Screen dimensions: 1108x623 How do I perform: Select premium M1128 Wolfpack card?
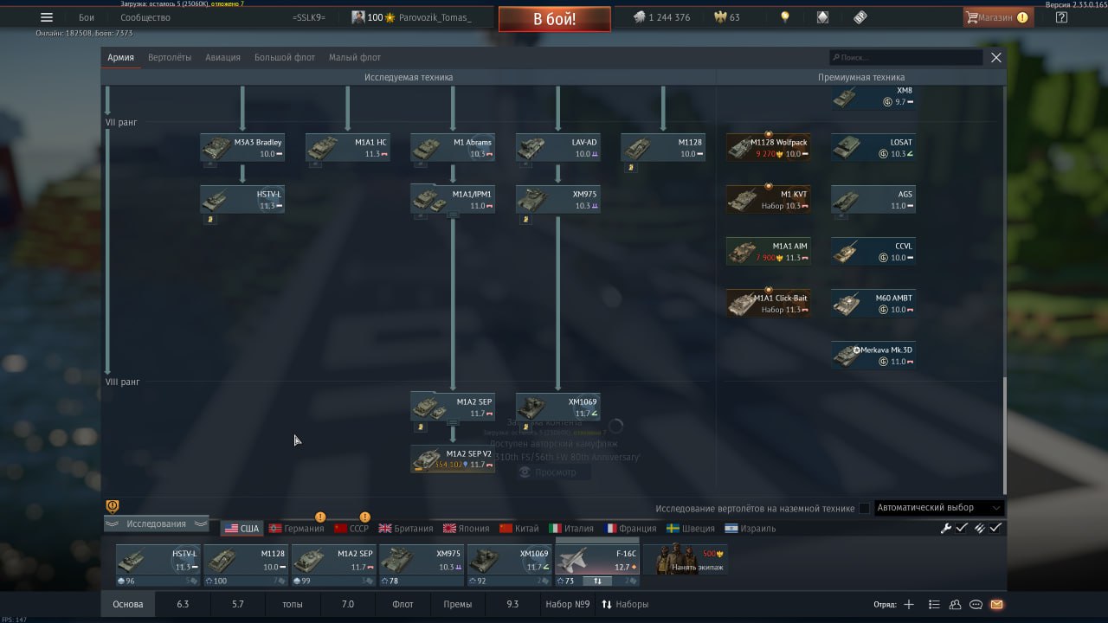pyautogui.click(x=769, y=147)
